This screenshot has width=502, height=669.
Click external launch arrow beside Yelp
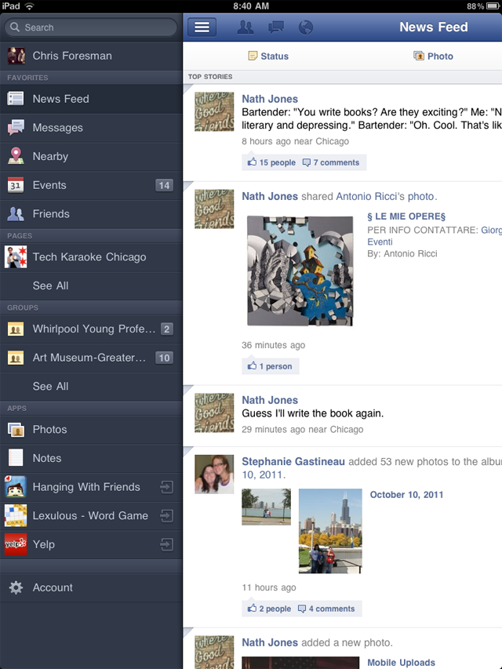(166, 544)
